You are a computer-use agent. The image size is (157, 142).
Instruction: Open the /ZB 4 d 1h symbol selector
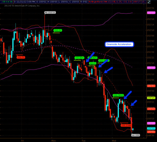[x=6, y=2]
